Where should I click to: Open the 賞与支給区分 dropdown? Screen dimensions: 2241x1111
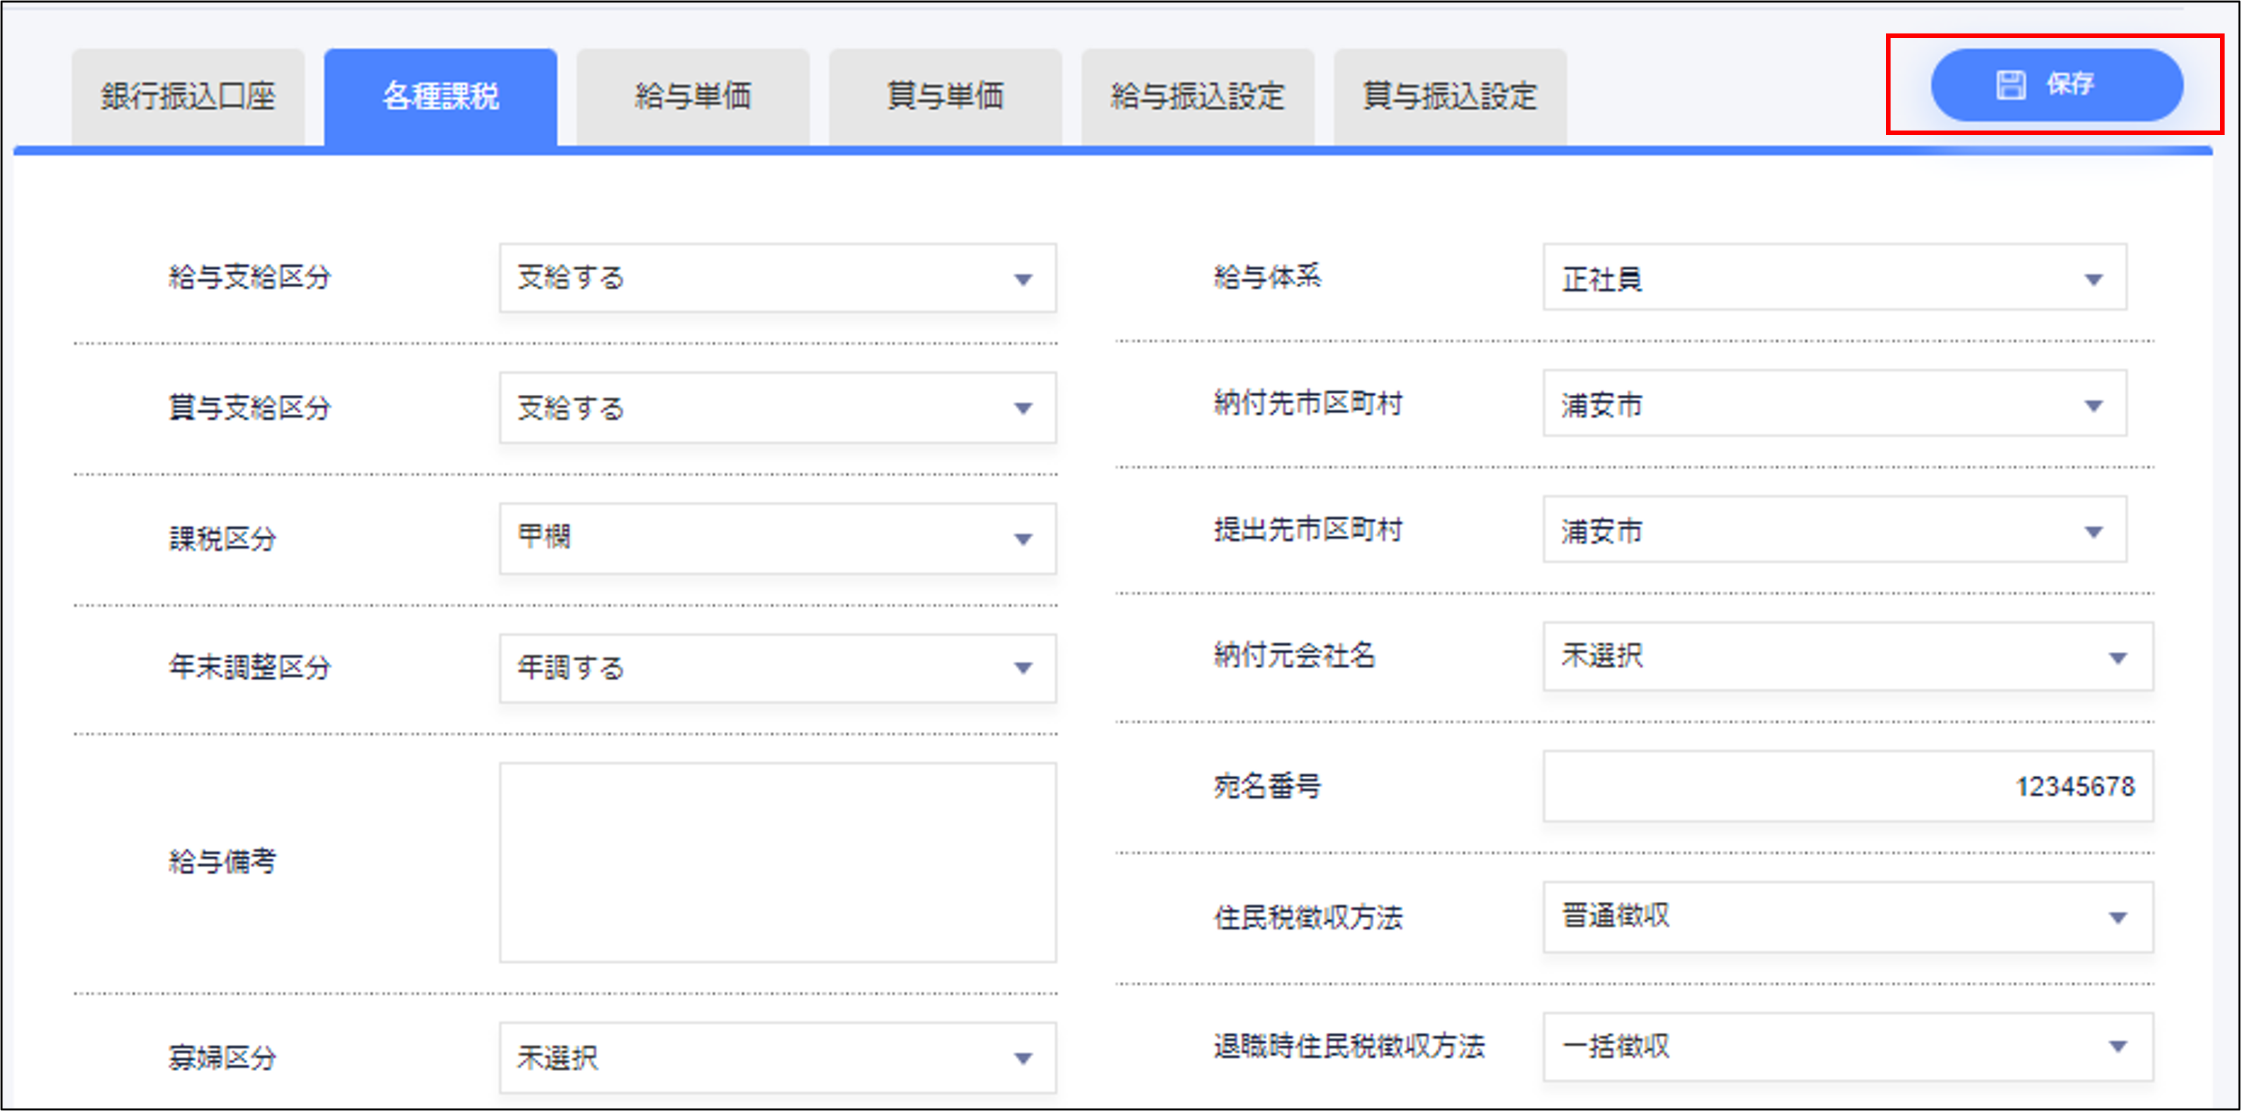(777, 408)
